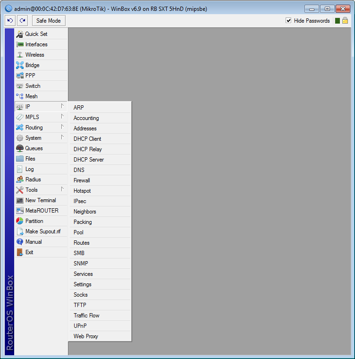Click the Wireless antenna icon

[20, 55]
